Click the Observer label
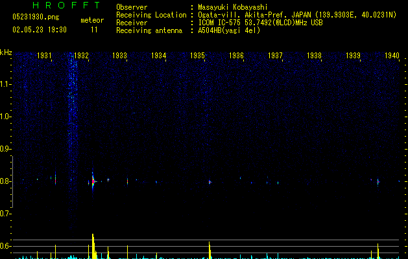 (132, 7)
